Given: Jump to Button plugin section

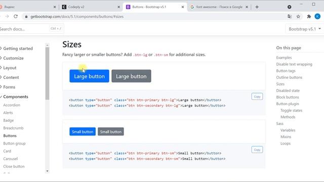Looking at the screenshot, I should pos(288,104).
